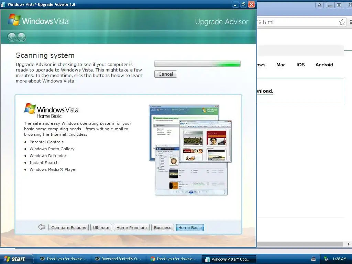Click the Windows Vista logo in header
The height and width of the screenshot is (264, 352).
pos(38,20)
